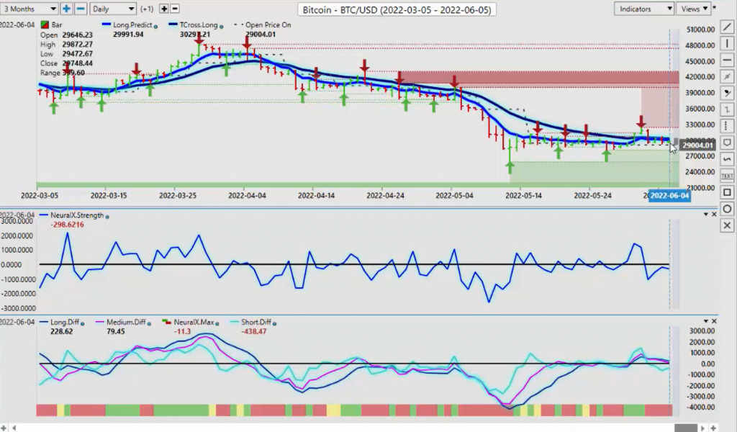Viewport: 737px width, 432px height.
Task: Click the dot next to Short.Diff
Action: click(274, 323)
